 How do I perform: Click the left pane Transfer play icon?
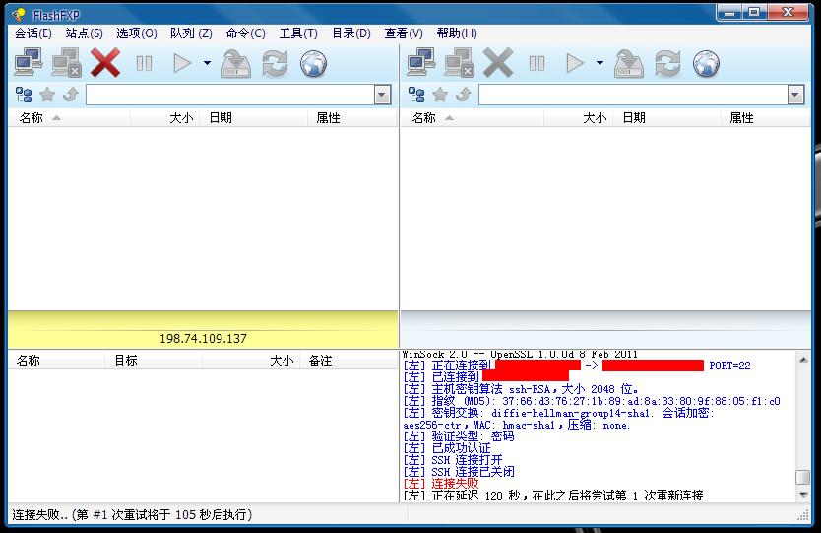(x=182, y=63)
